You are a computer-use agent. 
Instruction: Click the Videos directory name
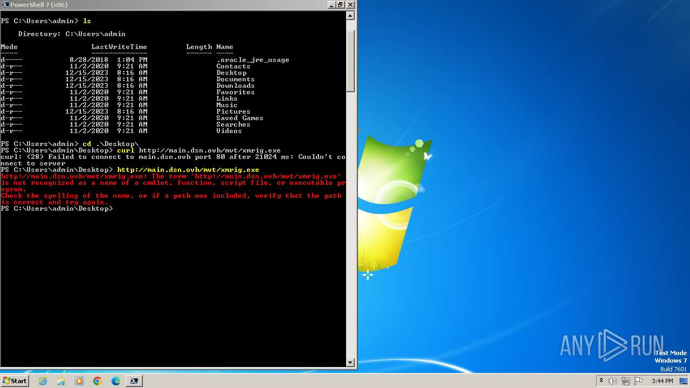pyautogui.click(x=229, y=131)
